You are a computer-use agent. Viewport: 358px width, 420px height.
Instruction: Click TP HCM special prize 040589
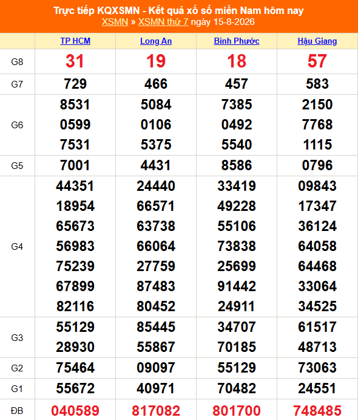(75, 411)
